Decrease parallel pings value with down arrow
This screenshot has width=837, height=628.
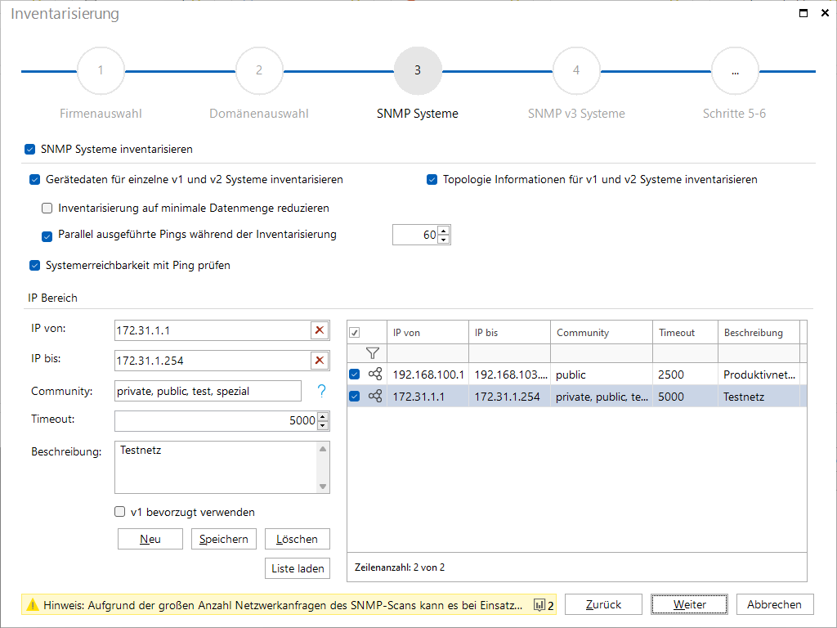click(444, 240)
